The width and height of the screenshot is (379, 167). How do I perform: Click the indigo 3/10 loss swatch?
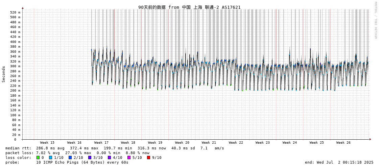90,158
